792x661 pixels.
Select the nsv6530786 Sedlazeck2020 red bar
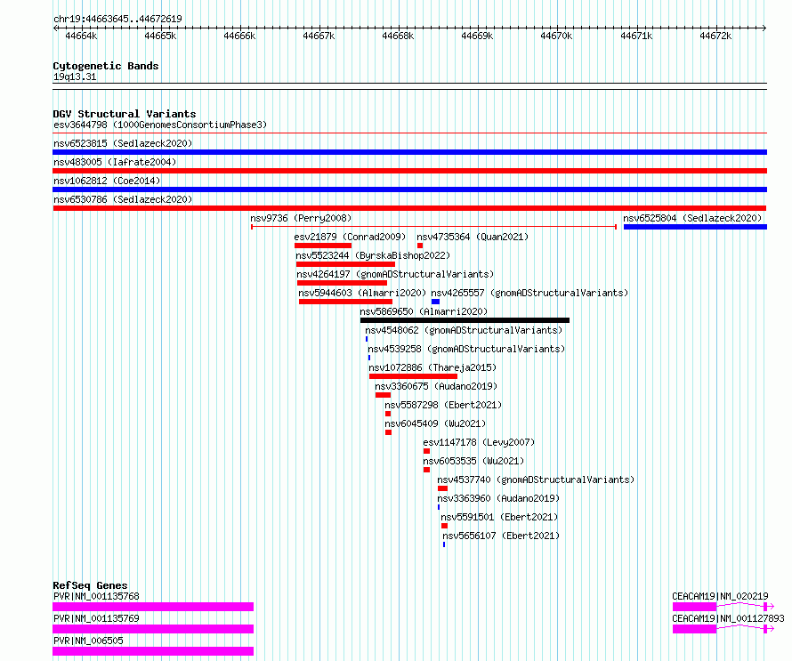(x=409, y=208)
